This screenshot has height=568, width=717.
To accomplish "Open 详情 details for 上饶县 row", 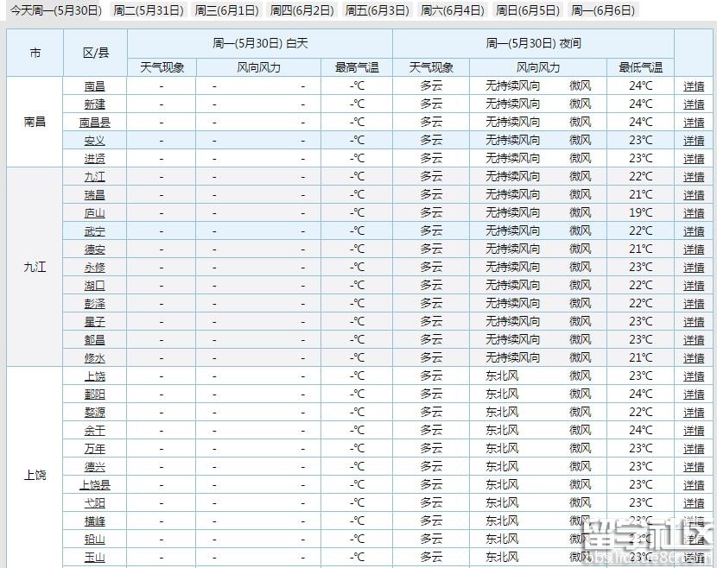I will pyautogui.click(x=694, y=485).
